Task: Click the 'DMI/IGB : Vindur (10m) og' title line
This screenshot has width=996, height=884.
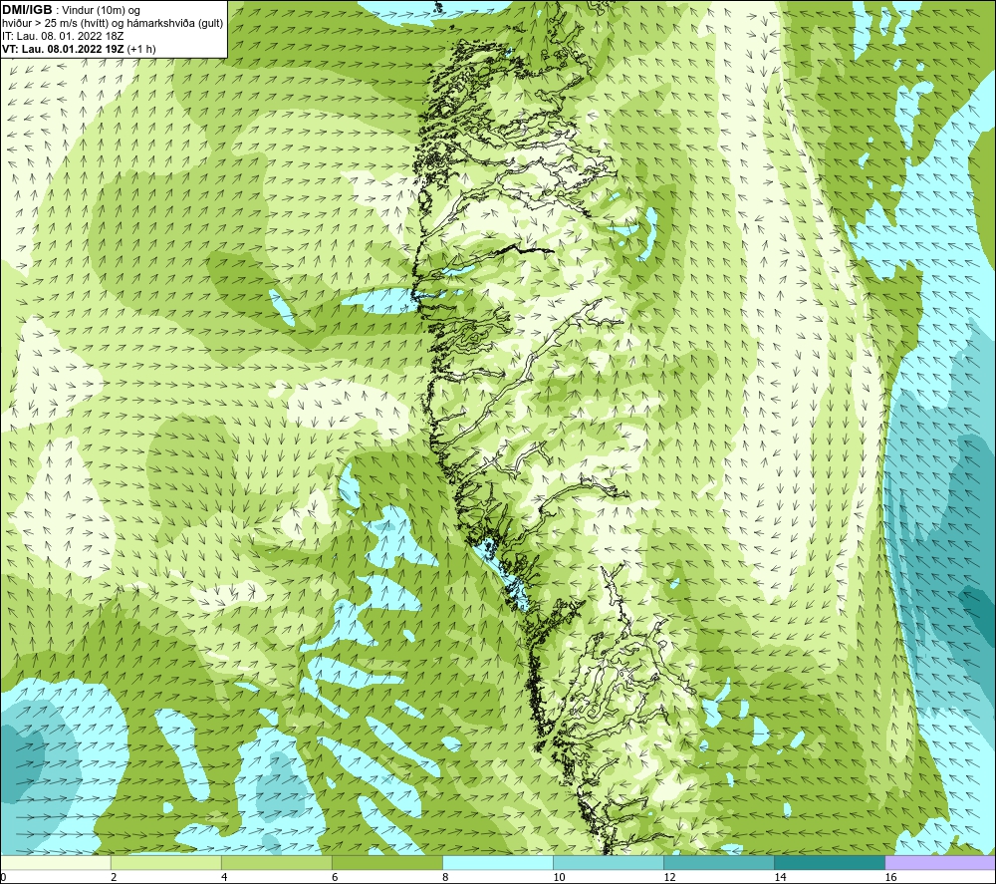Action: tap(71, 10)
